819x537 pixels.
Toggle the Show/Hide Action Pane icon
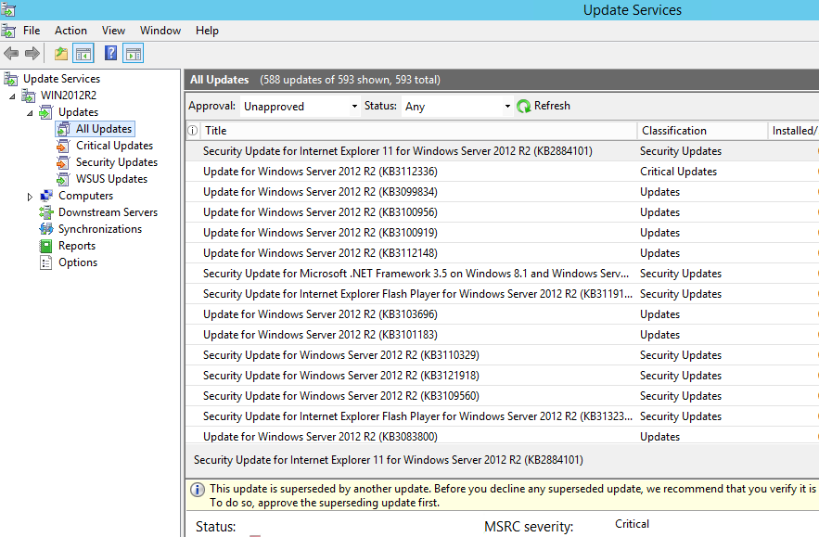pyautogui.click(x=134, y=53)
